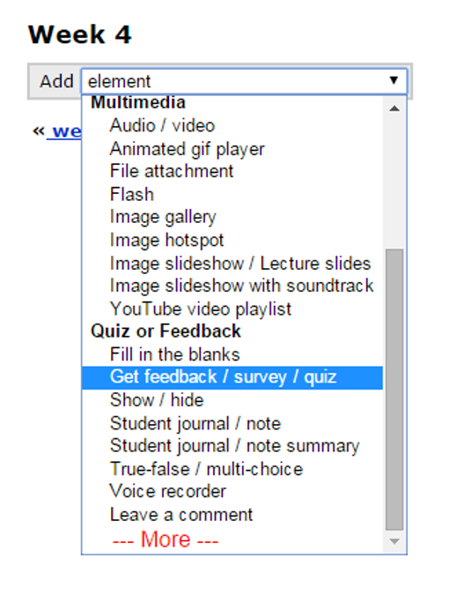Image resolution: width=449 pixels, height=595 pixels.
Task: Select File attachment entry
Action: [x=232, y=171]
